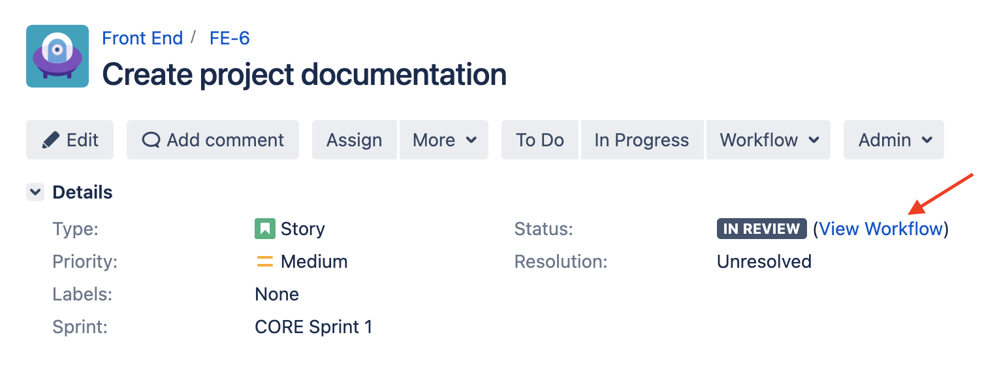Click the Details section heading
The width and height of the screenshot is (999, 371).
tap(82, 192)
